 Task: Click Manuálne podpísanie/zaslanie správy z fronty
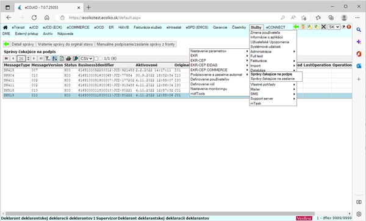tap(135, 44)
